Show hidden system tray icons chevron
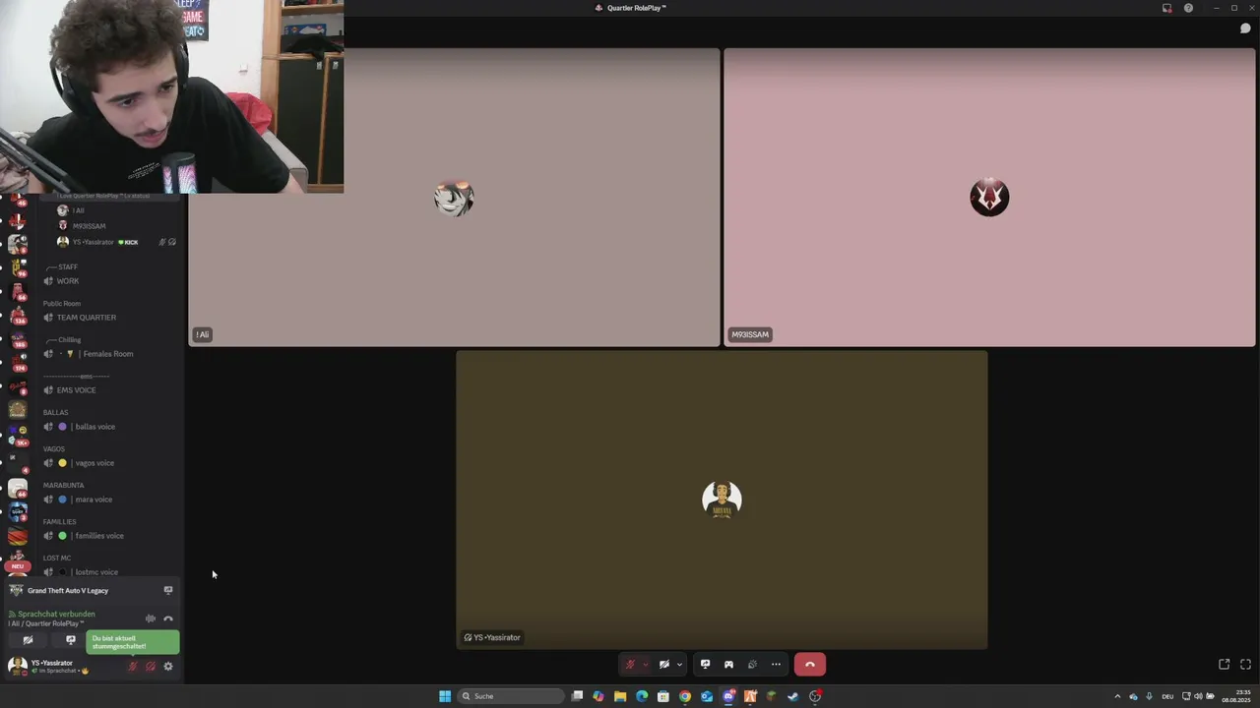Image resolution: width=1260 pixels, height=708 pixels. click(x=1117, y=696)
